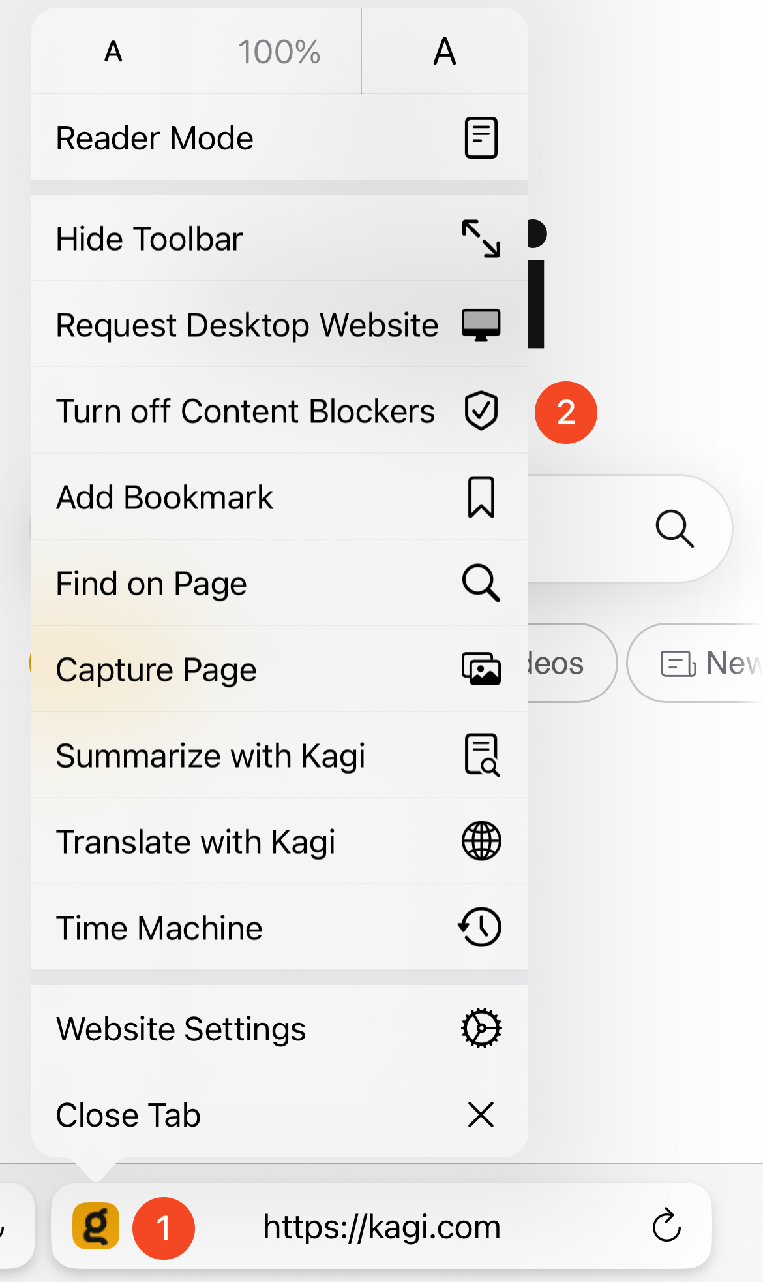Tap the Reader Mode page icon
This screenshot has height=1282, width=763.
point(481,138)
